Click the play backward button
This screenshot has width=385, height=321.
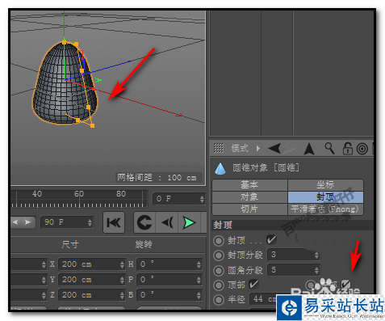click(x=167, y=222)
